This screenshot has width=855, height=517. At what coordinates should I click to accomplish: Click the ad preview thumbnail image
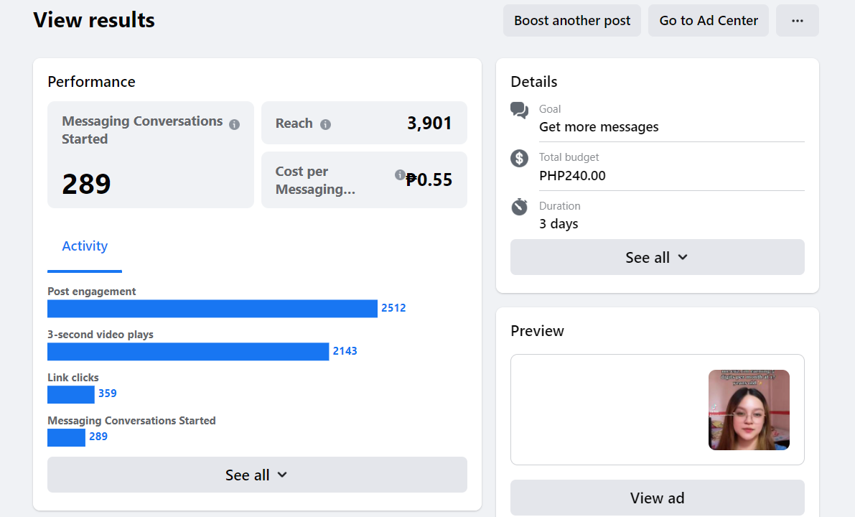click(x=749, y=410)
